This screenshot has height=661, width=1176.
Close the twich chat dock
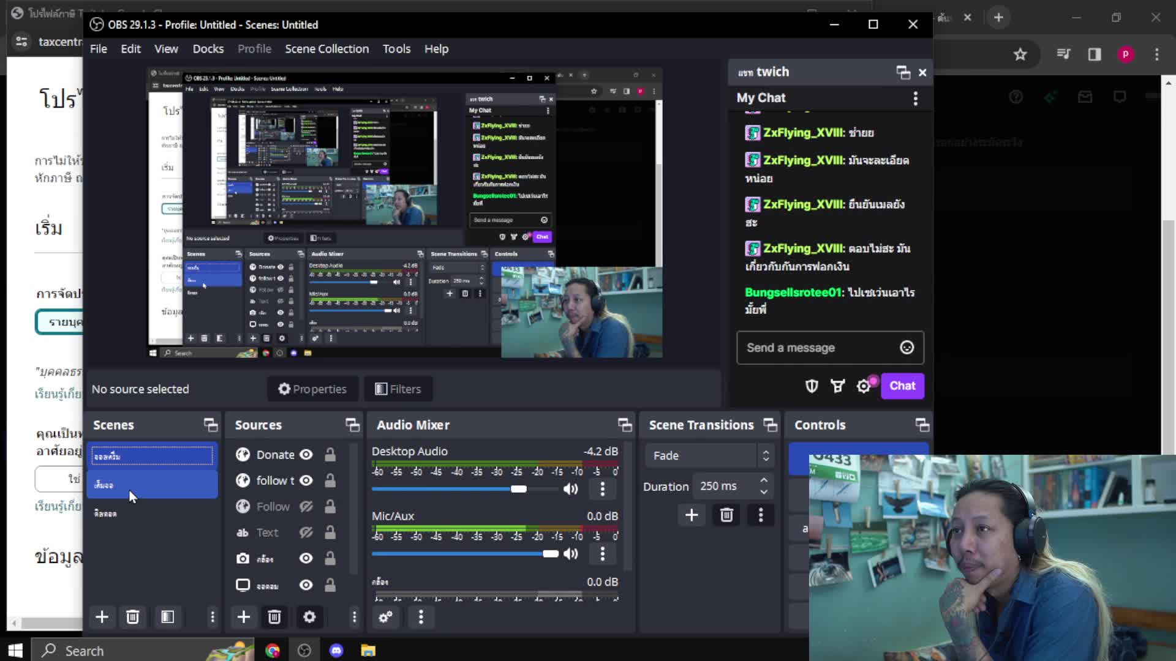tap(923, 73)
